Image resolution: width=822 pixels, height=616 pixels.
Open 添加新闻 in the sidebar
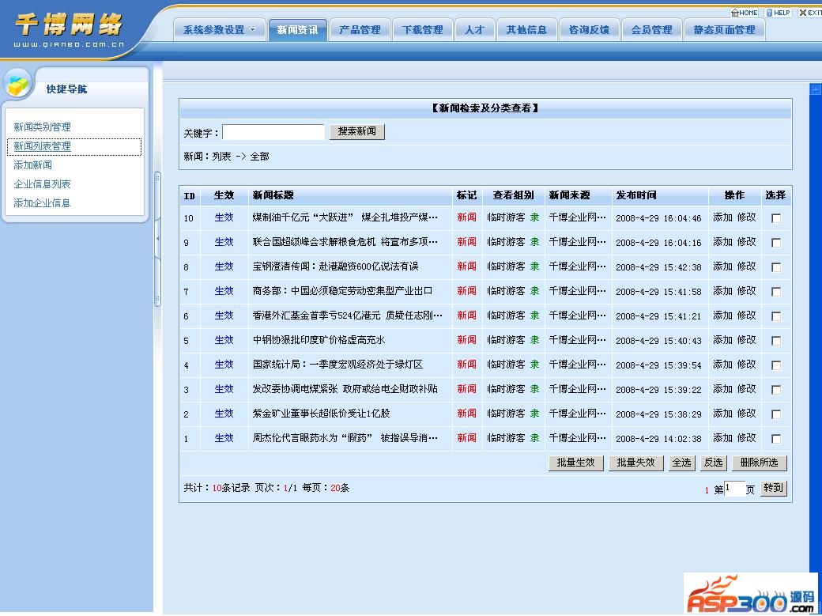33,165
